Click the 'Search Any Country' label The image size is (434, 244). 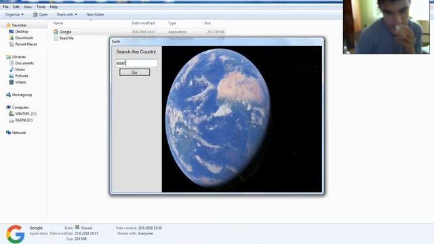[136, 52]
